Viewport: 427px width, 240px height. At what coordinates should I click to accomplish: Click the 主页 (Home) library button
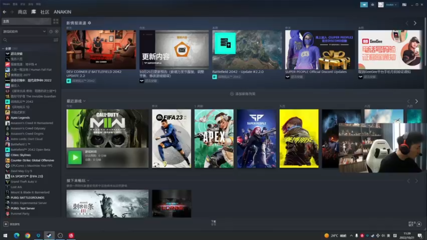tap(26, 21)
